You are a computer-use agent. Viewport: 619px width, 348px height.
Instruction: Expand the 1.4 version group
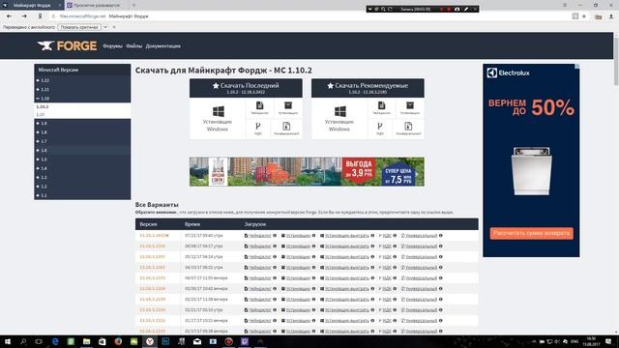(82, 168)
